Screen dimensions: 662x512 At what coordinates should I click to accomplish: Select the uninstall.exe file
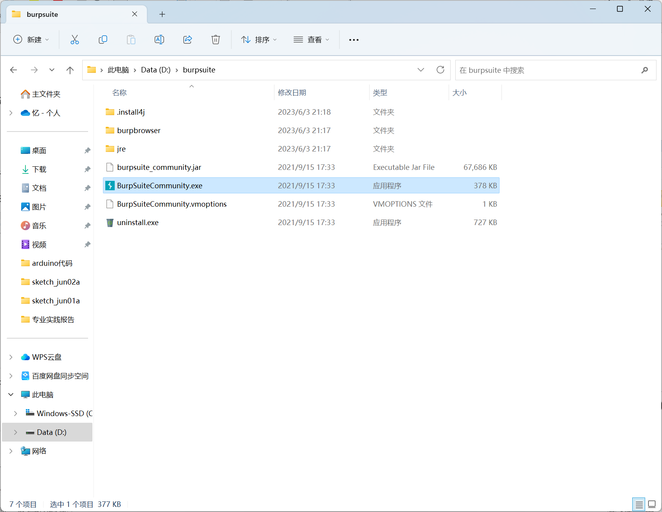click(x=301, y=222)
